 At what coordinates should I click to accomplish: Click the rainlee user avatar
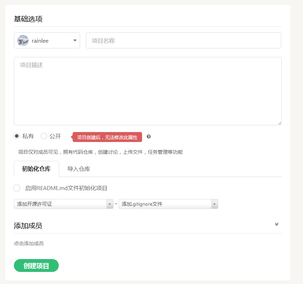tap(23, 41)
